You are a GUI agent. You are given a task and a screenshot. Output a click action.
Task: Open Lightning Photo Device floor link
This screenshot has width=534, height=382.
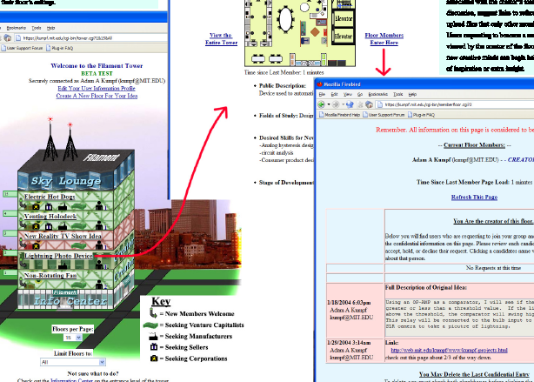tap(58, 256)
